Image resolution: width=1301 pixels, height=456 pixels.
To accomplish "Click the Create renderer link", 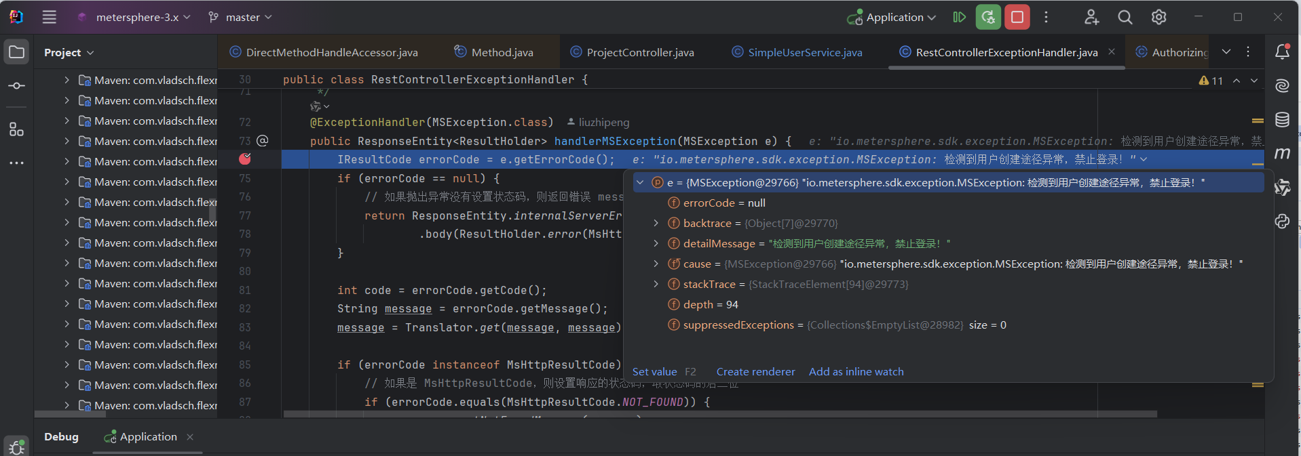I will pyautogui.click(x=755, y=371).
